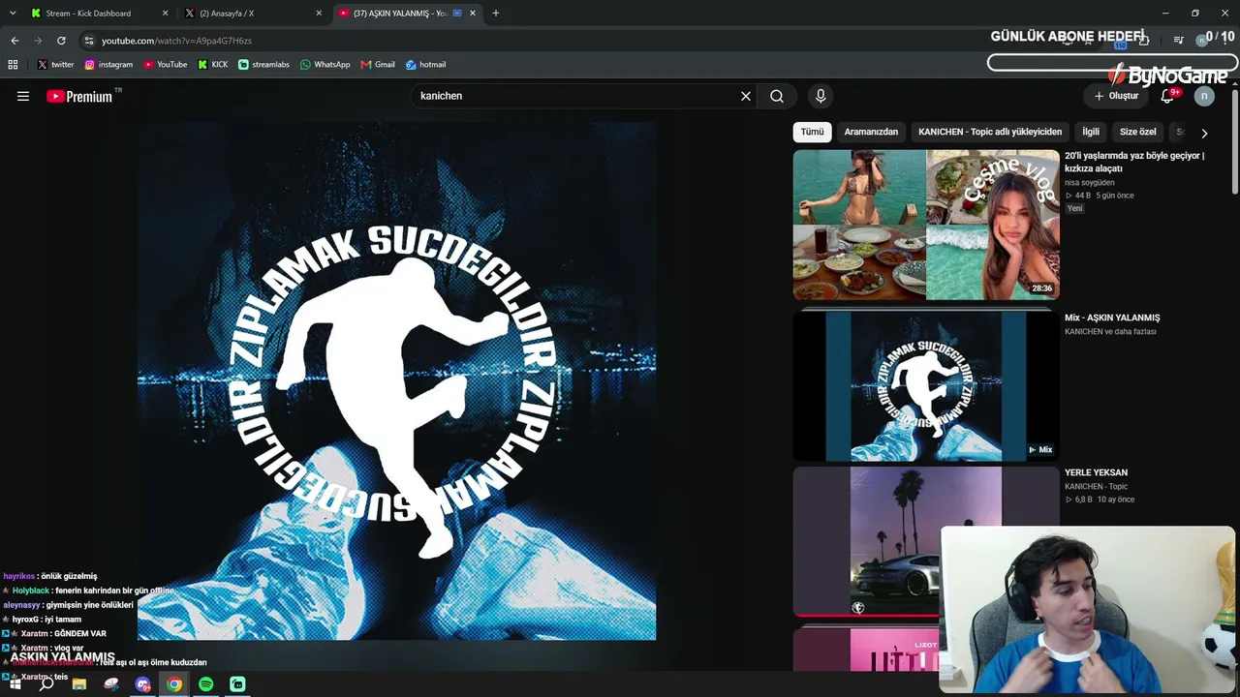Go forward in browser history
The height and width of the screenshot is (697, 1240).
[38, 41]
